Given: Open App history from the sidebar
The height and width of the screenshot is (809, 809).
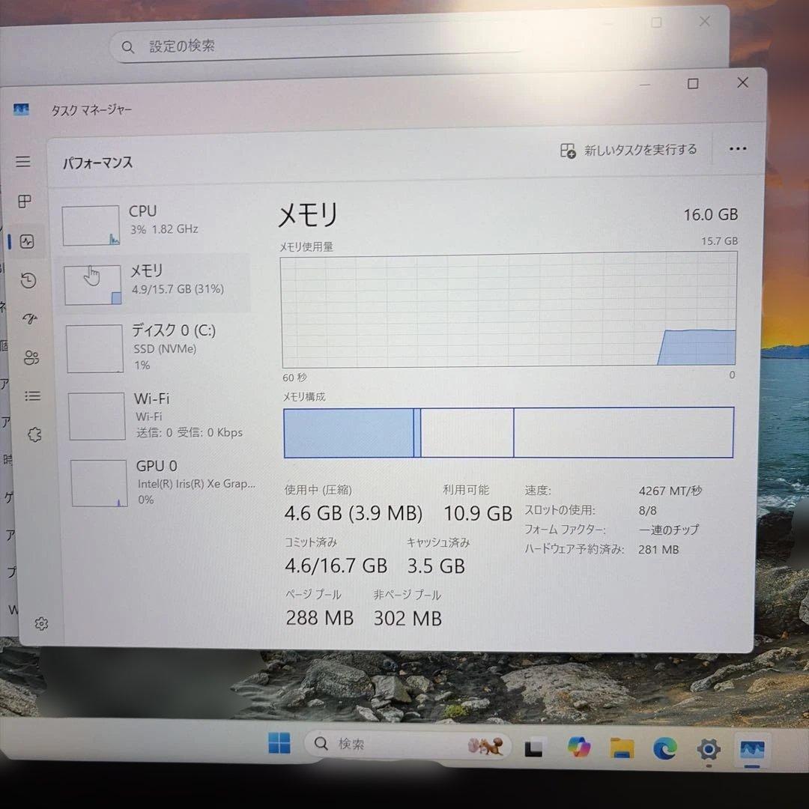Looking at the screenshot, I should tap(28, 280).
